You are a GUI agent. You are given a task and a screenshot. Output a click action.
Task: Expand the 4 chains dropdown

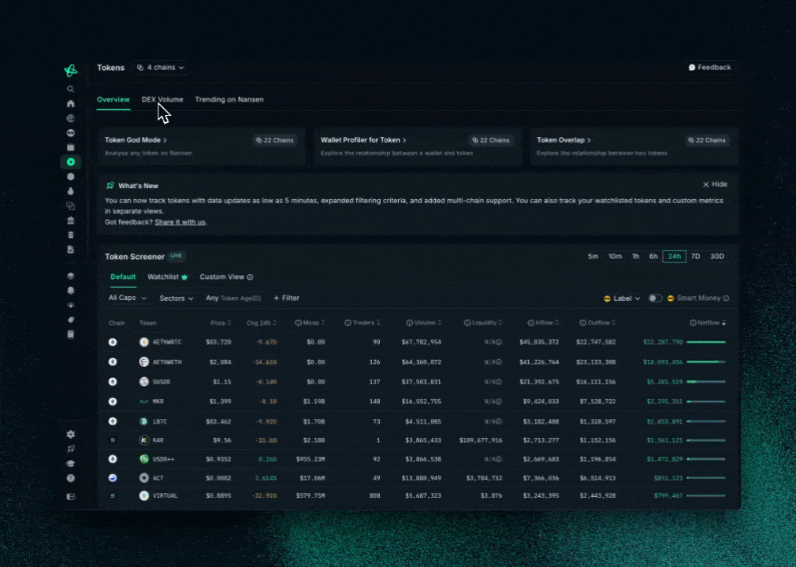point(160,68)
